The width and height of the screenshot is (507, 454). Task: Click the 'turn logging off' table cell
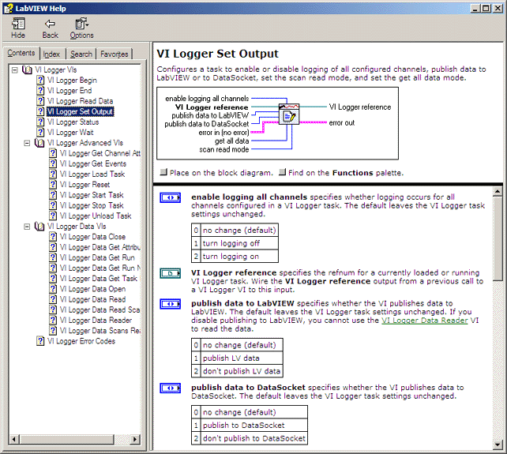coord(239,243)
